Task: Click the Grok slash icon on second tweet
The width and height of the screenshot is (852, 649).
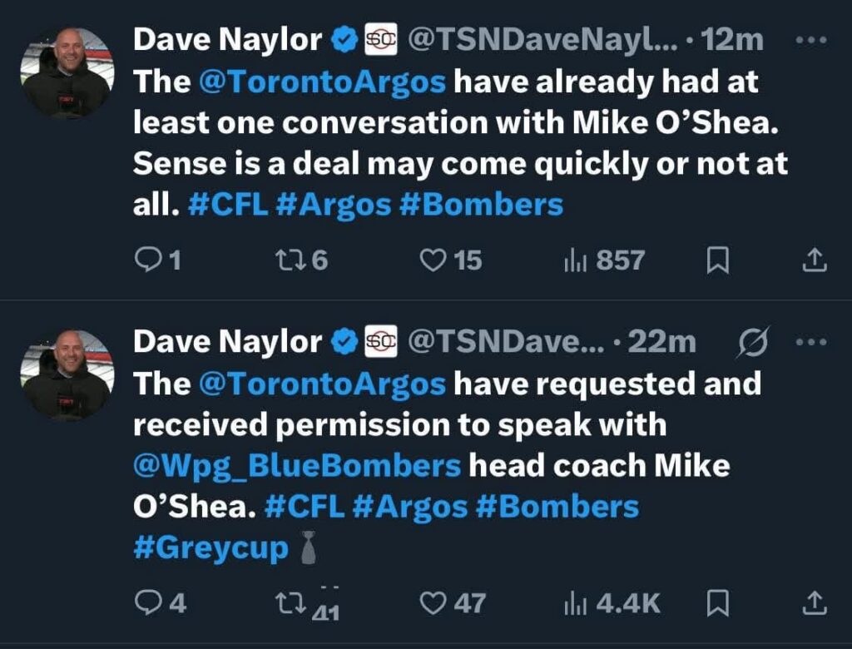Action: 754,341
